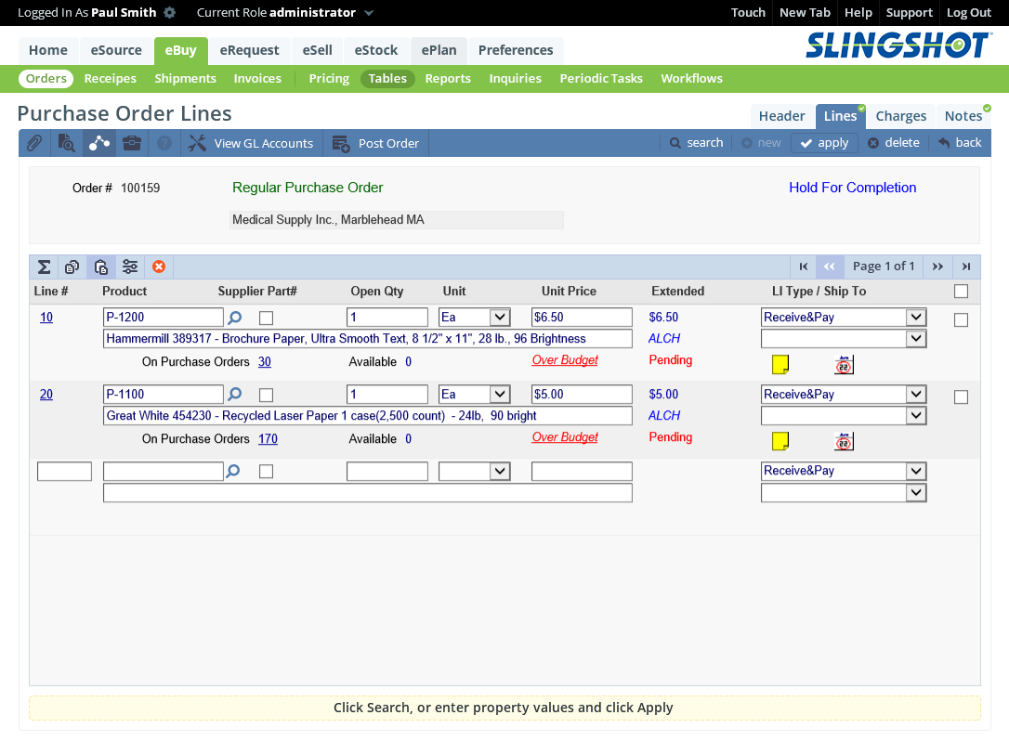Image resolution: width=1009 pixels, height=754 pixels.
Task: Open the eStock module tab
Action: [376, 50]
